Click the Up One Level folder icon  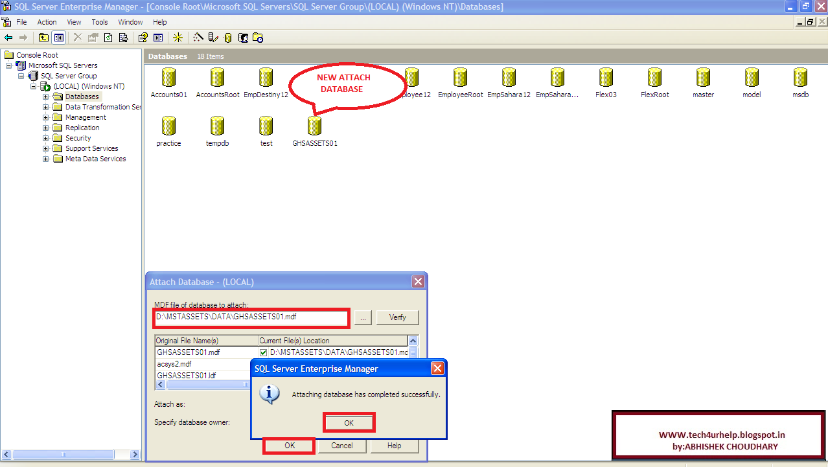pos(43,38)
